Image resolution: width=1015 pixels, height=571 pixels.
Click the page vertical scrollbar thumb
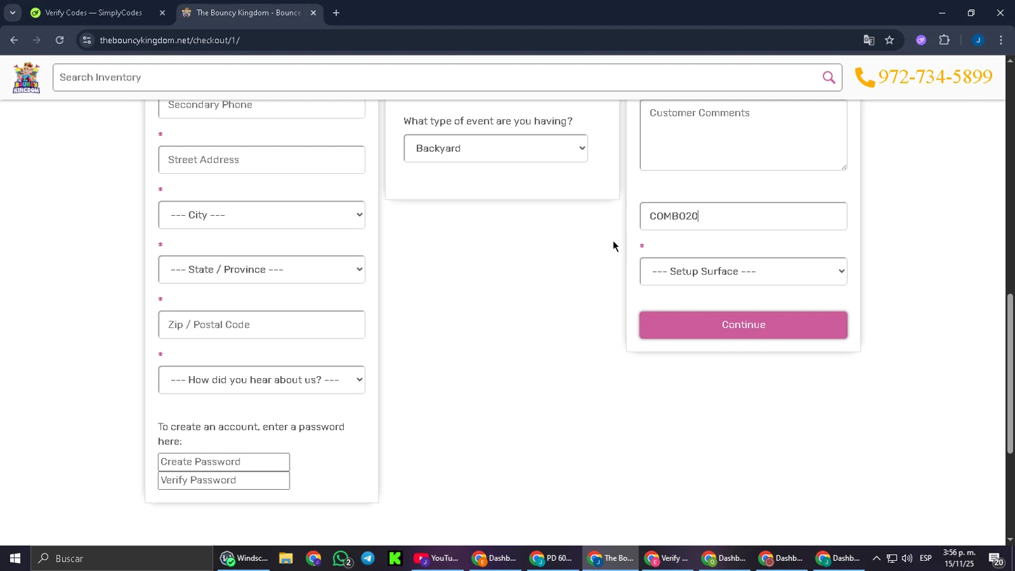point(1010,373)
